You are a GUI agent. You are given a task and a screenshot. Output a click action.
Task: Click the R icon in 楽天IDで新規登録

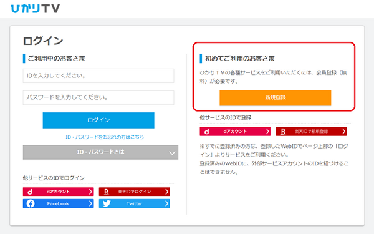pyautogui.click(x=283, y=132)
